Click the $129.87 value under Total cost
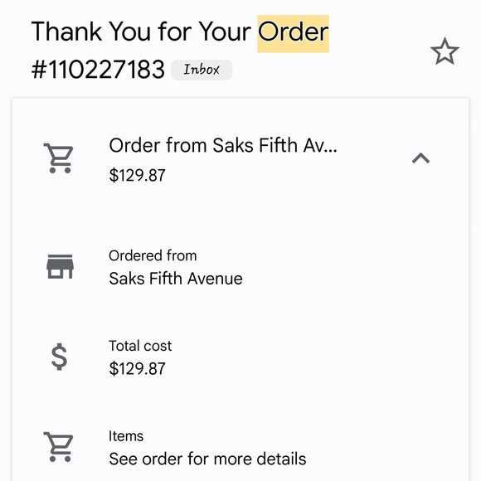Image resolution: width=481 pixels, height=481 pixels. click(x=137, y=368)
